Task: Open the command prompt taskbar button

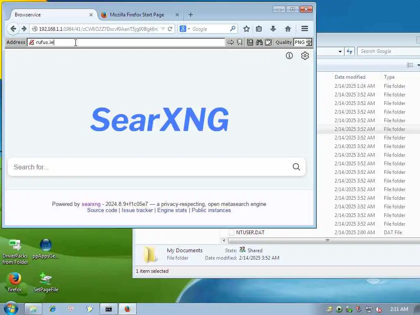Action: pyautogui.click(x=108, y=309)
